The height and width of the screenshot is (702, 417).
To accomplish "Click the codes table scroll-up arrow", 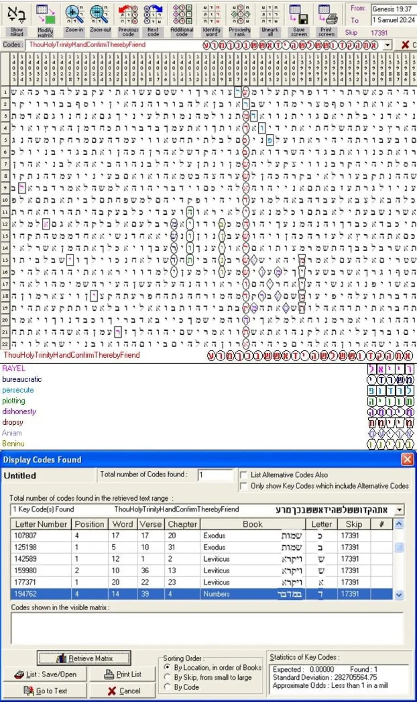I will tap(399, 523).
